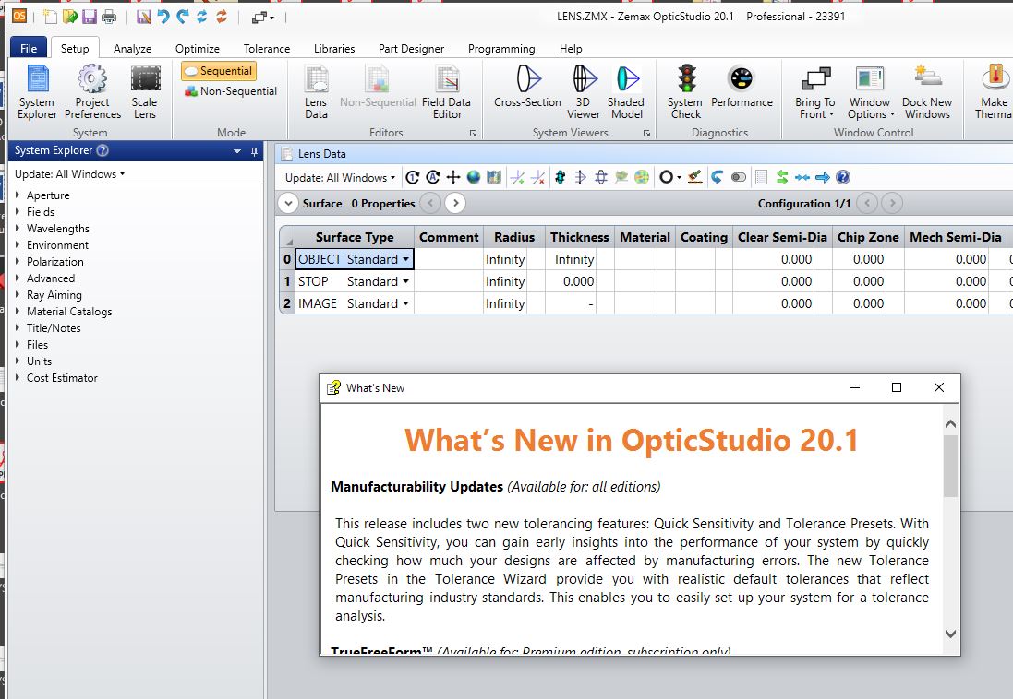Open Project Preferences

[x=92, y=91]
